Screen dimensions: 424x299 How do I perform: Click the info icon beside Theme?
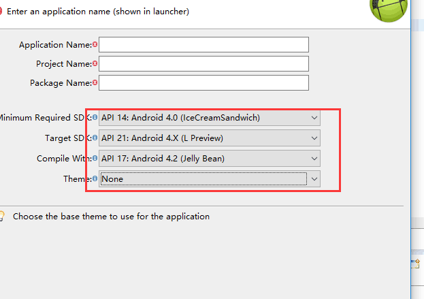[x=95, y=178]
